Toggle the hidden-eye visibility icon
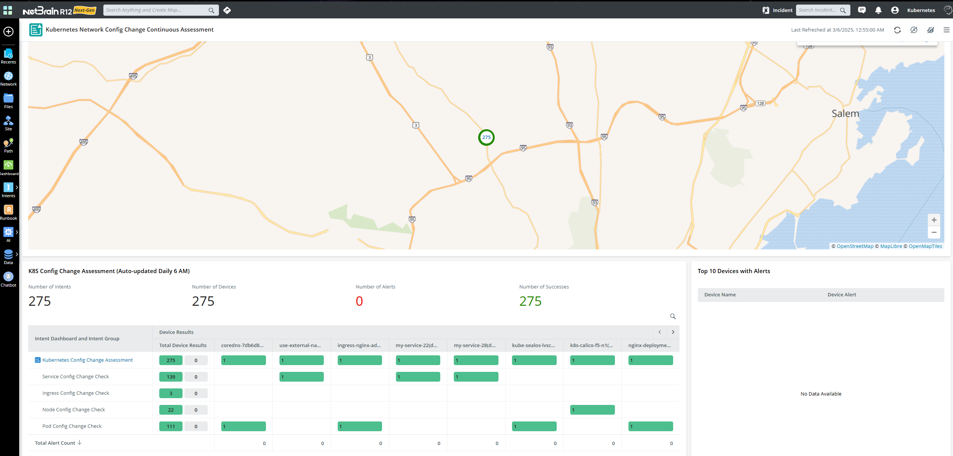Image resolution: width=953 pixels, height=456 pixels. click(930, 30)
